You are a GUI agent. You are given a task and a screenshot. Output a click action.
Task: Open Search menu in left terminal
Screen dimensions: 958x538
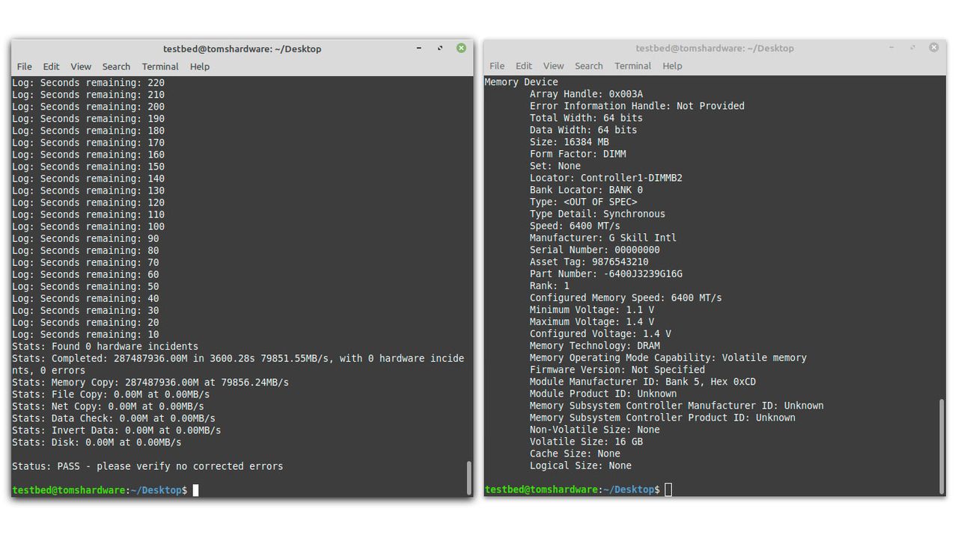(116, 67)
